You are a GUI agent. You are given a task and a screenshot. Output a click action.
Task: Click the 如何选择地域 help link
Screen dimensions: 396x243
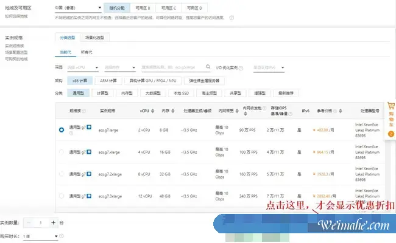(x=16, y=15)
